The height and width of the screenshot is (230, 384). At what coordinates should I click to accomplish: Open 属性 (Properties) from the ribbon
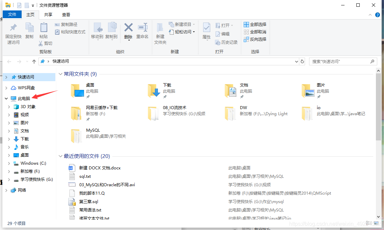click(206, 29)
